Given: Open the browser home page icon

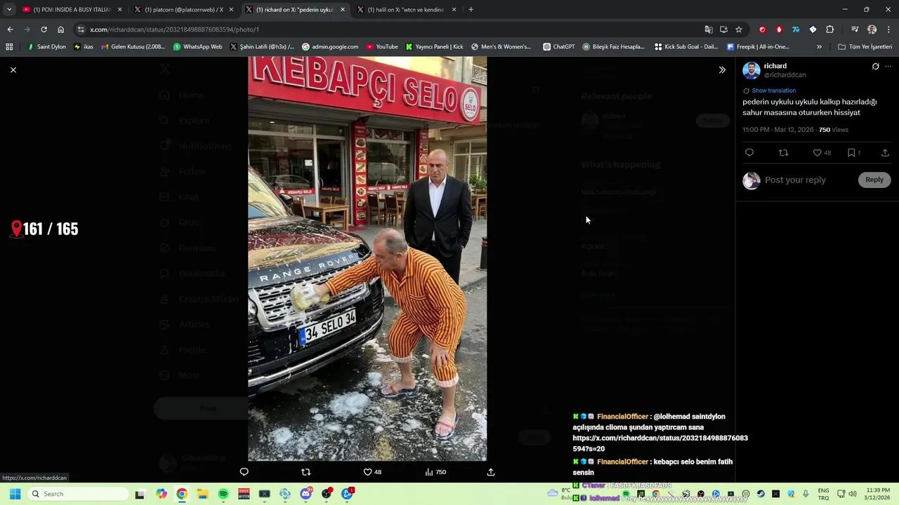Looking at the screenshot, I should (x=60, y=29).
